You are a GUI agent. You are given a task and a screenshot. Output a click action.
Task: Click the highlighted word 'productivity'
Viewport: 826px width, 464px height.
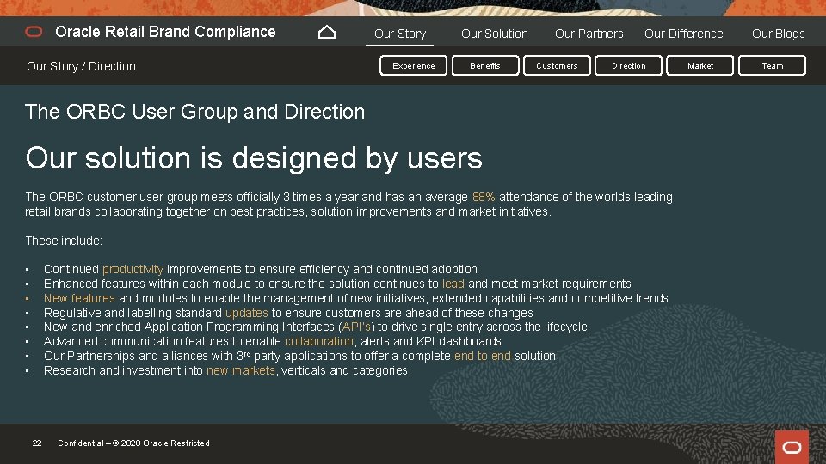click(133, 269)
